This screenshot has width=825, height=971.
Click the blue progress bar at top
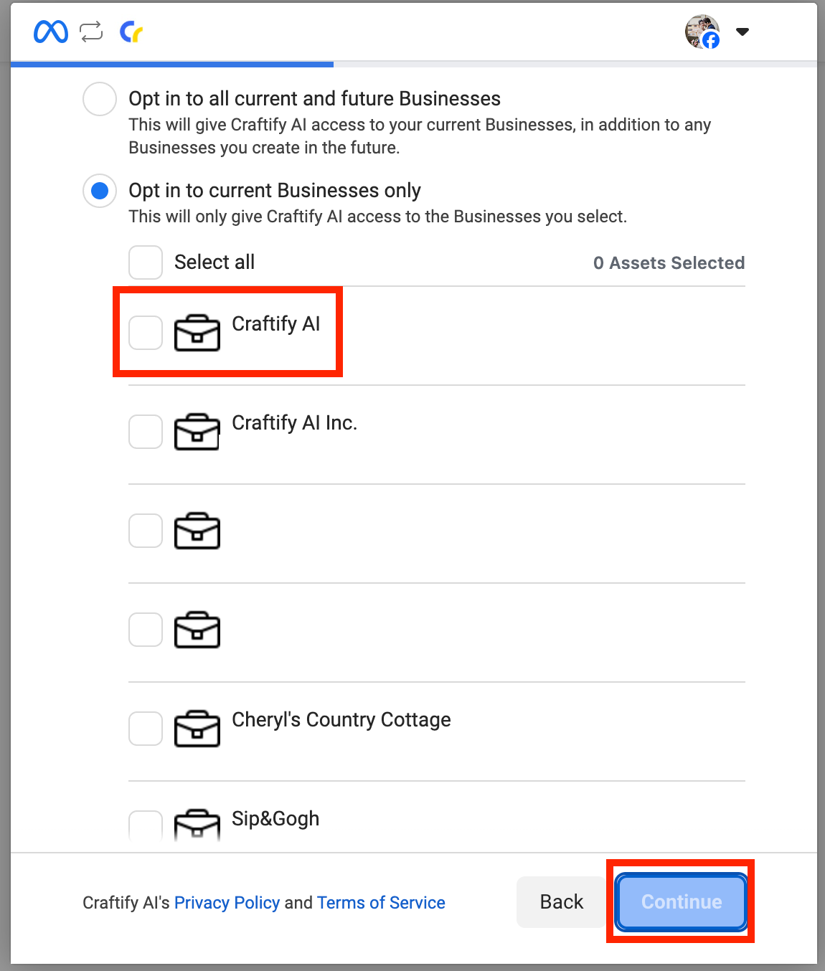[172, 65]
